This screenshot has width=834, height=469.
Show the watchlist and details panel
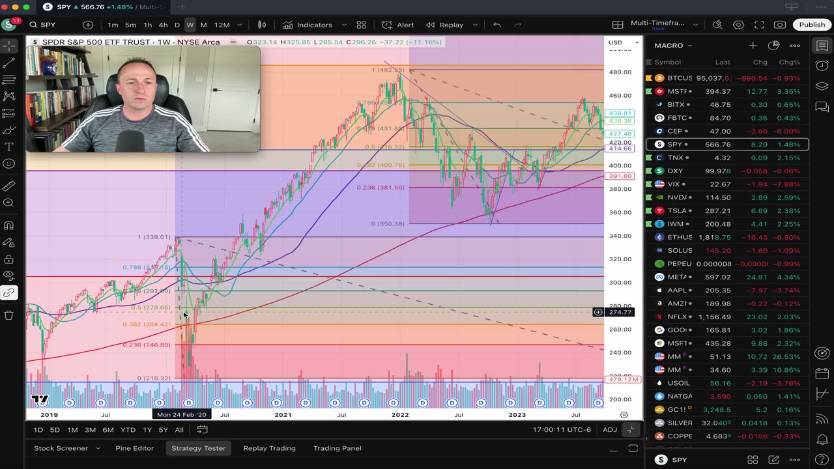pos(822,46)
